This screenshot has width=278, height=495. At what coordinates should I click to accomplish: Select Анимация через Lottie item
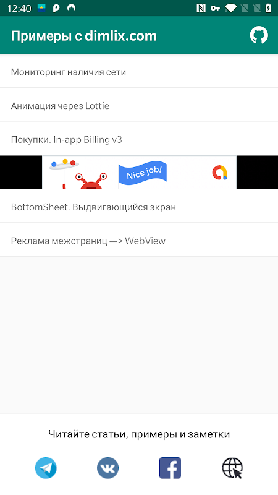(139, 105)
